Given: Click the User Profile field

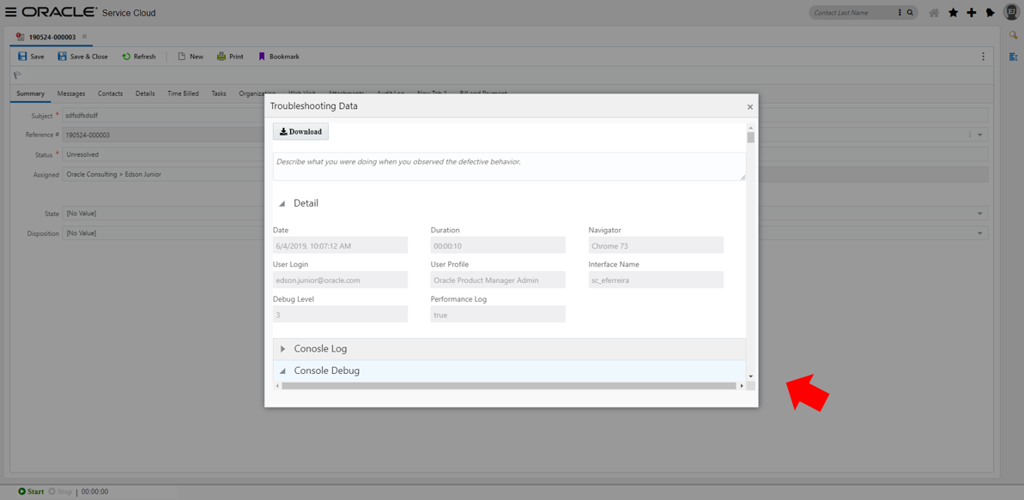Looking at the screenshot, I should pos(498,280).
